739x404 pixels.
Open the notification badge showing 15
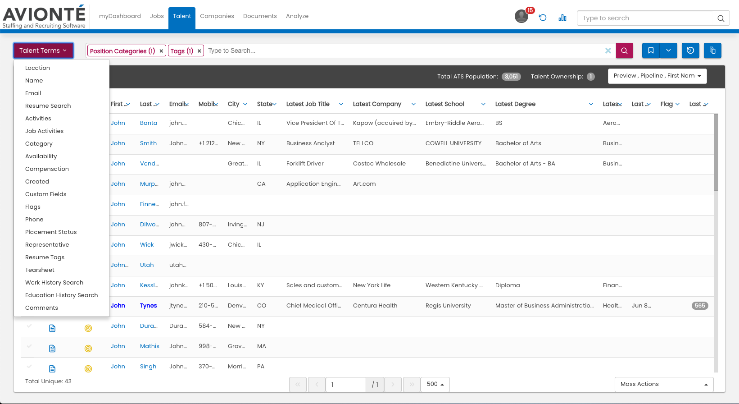tap(530, 10)
